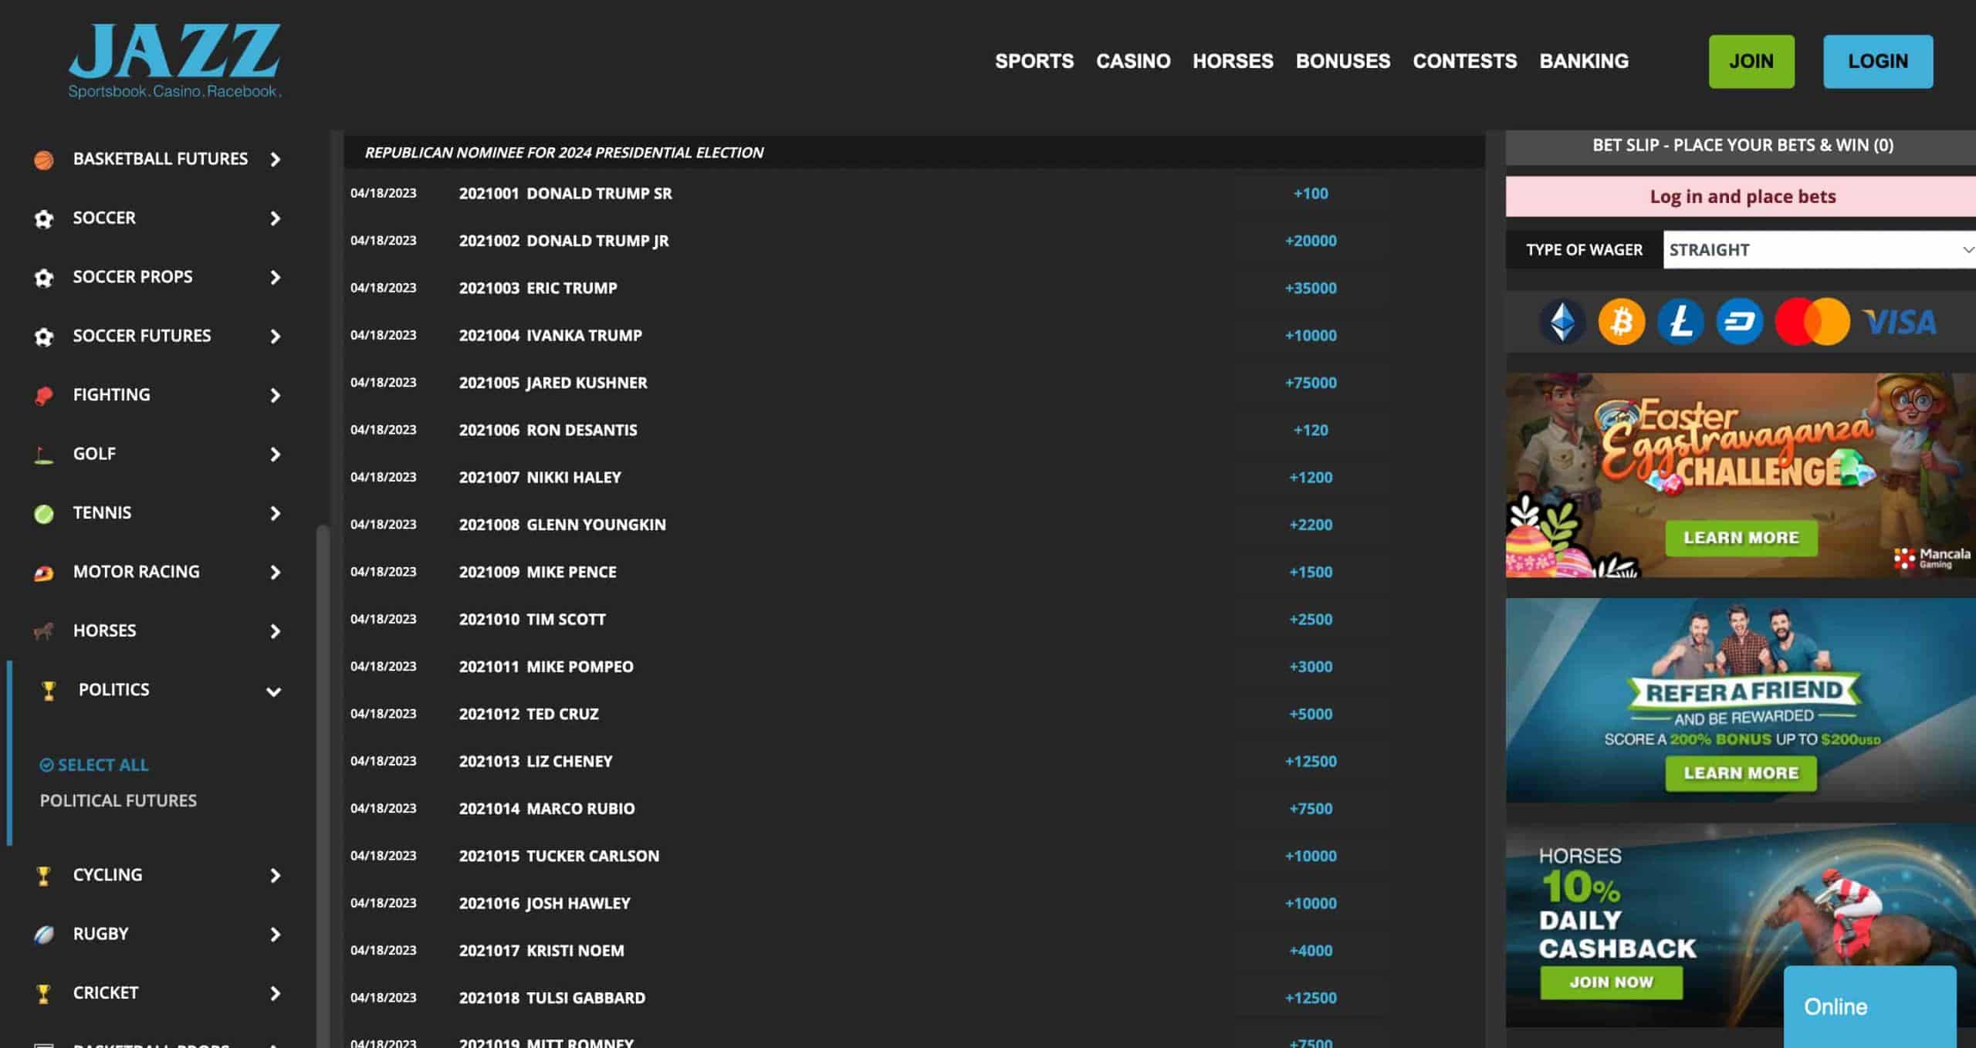Click the trophy icon beside Cycling
The image size is (1976, 1048).
coord(44,876)
